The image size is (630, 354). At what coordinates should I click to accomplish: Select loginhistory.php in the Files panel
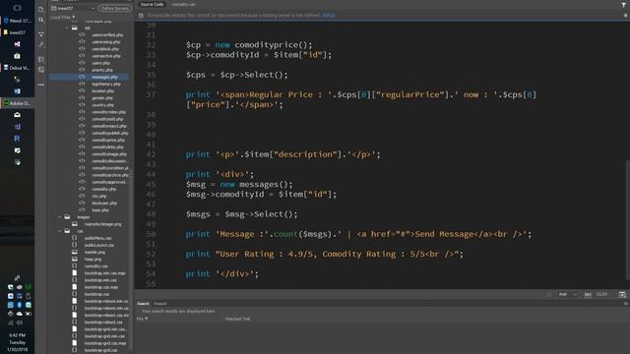coord(106,85)
